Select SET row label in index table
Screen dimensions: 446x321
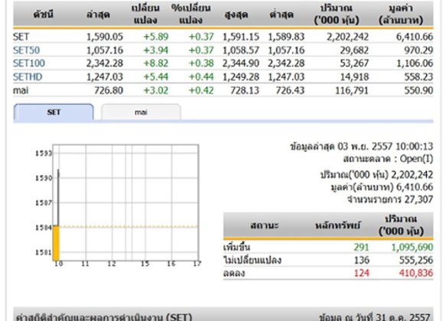[x=21, y=37]
